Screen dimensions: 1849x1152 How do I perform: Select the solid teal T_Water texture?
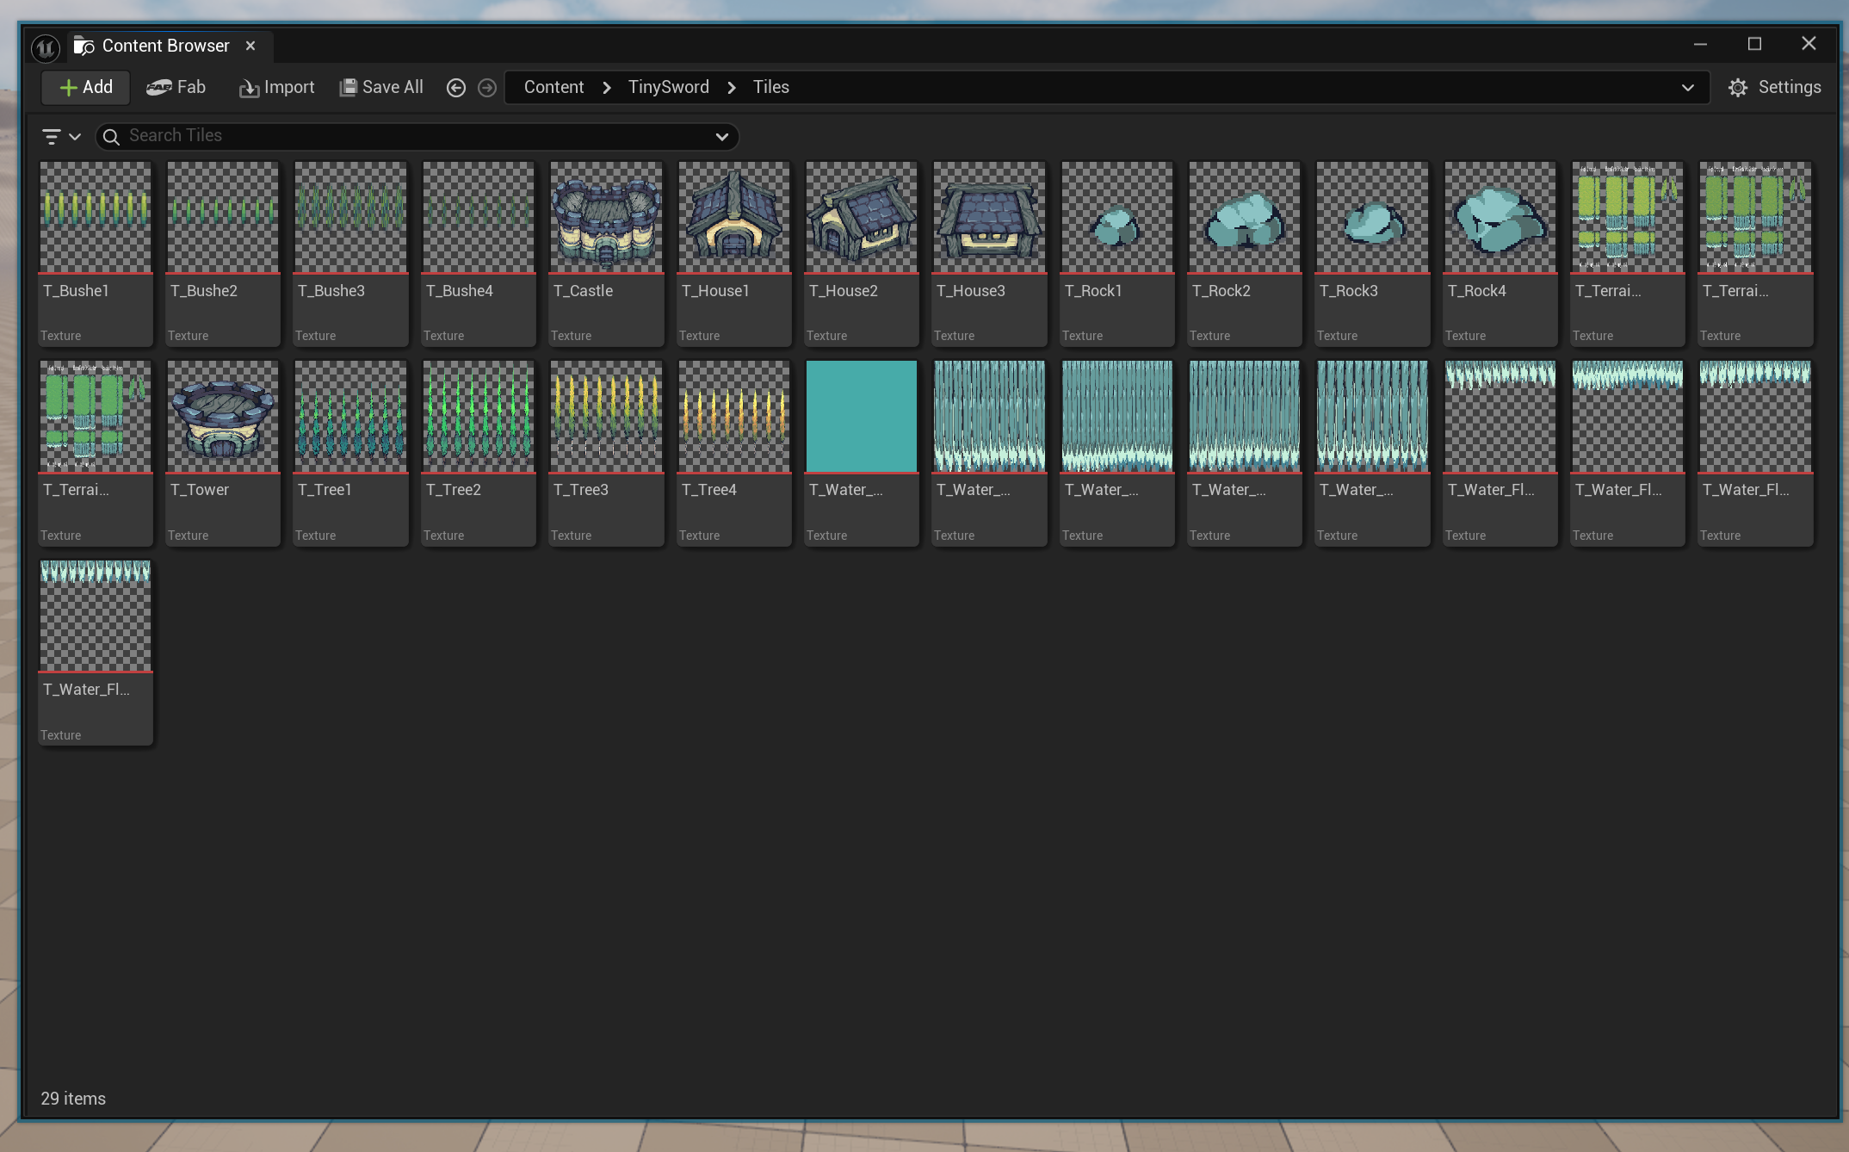(861, 417)
